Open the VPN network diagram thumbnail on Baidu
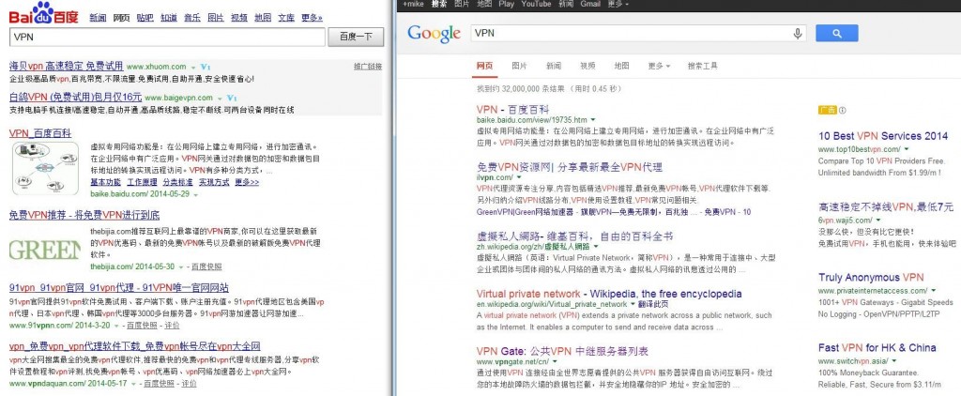 point(45,168)
